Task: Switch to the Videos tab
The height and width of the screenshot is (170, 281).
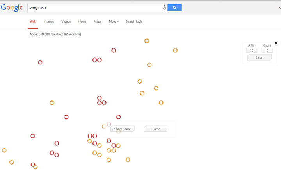Action: pos(66,21)
